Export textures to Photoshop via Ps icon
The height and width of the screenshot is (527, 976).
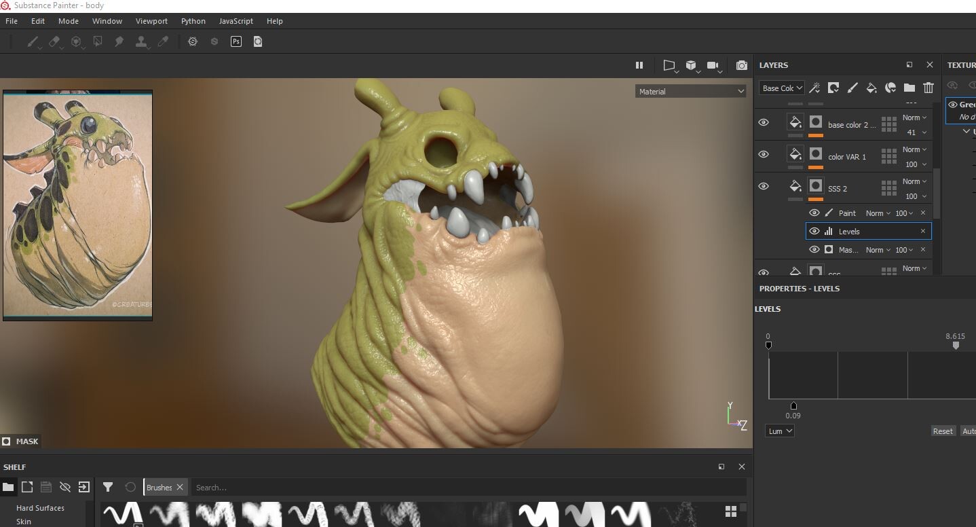pyautogui.click(x=236, y=41)
